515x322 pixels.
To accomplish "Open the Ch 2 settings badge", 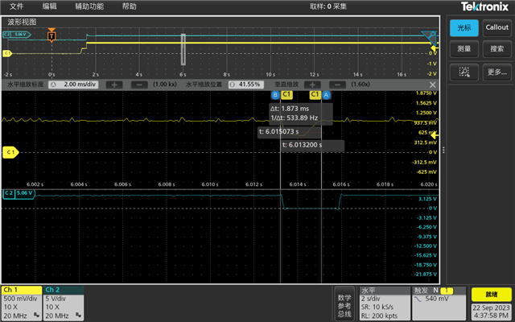I will (x=63, y=303).
